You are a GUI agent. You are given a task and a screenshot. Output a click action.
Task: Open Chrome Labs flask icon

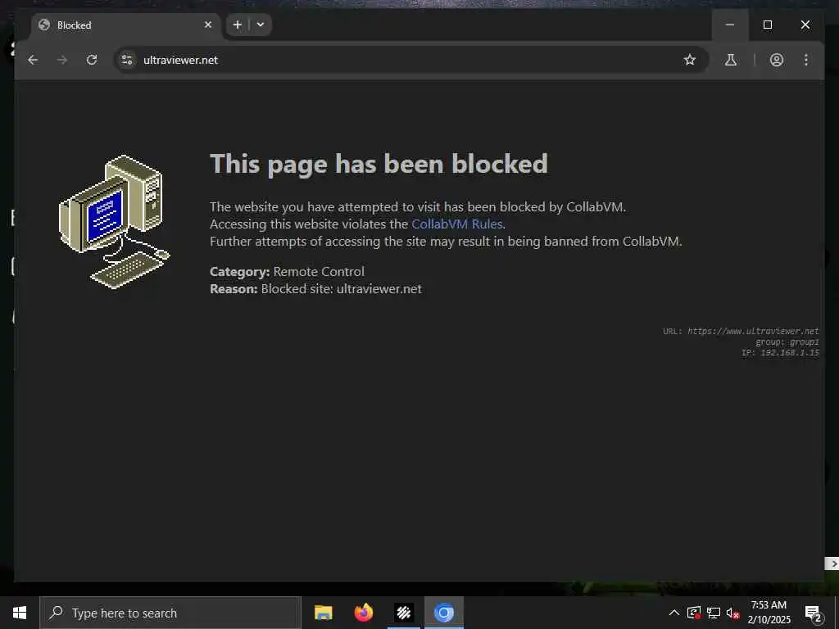pyautogui.click(x=730, y=60)
